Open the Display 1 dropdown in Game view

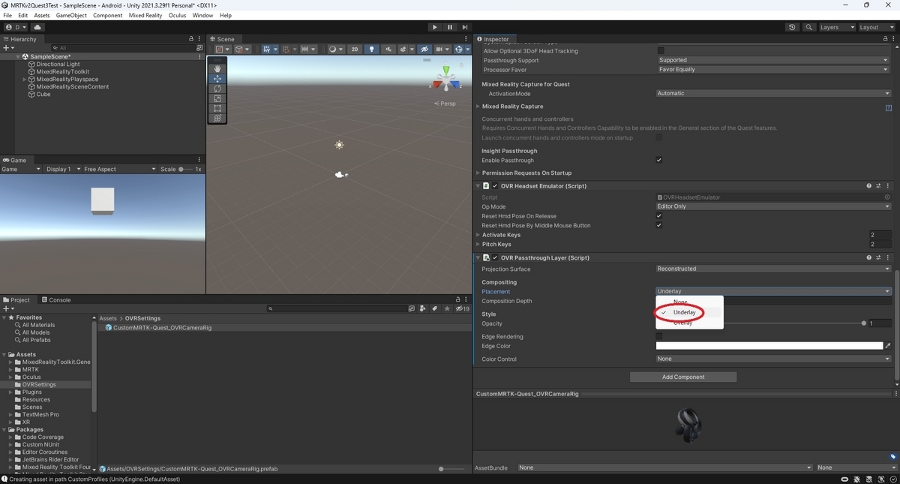coord(61,169)
